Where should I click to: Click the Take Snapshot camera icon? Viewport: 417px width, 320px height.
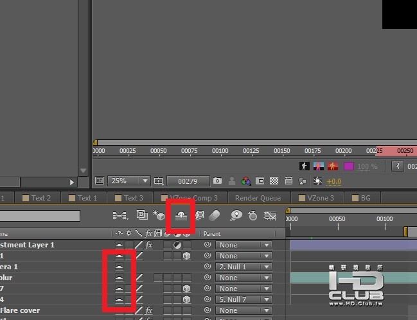click(x=217, y=181)
